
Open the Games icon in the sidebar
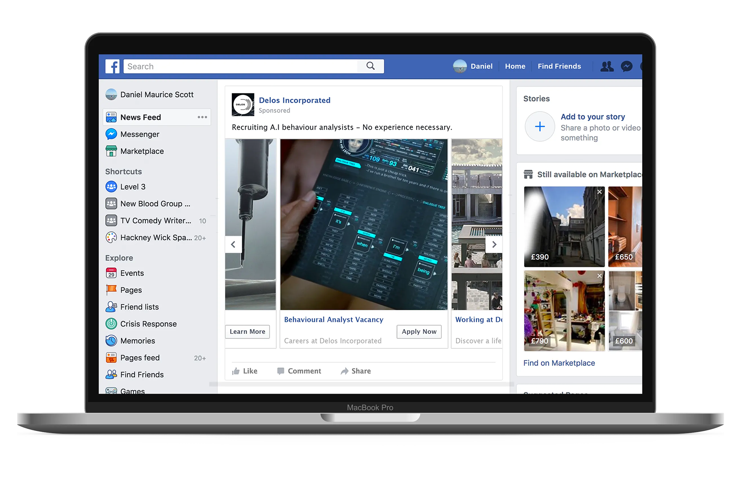click(x=111, y=391)
